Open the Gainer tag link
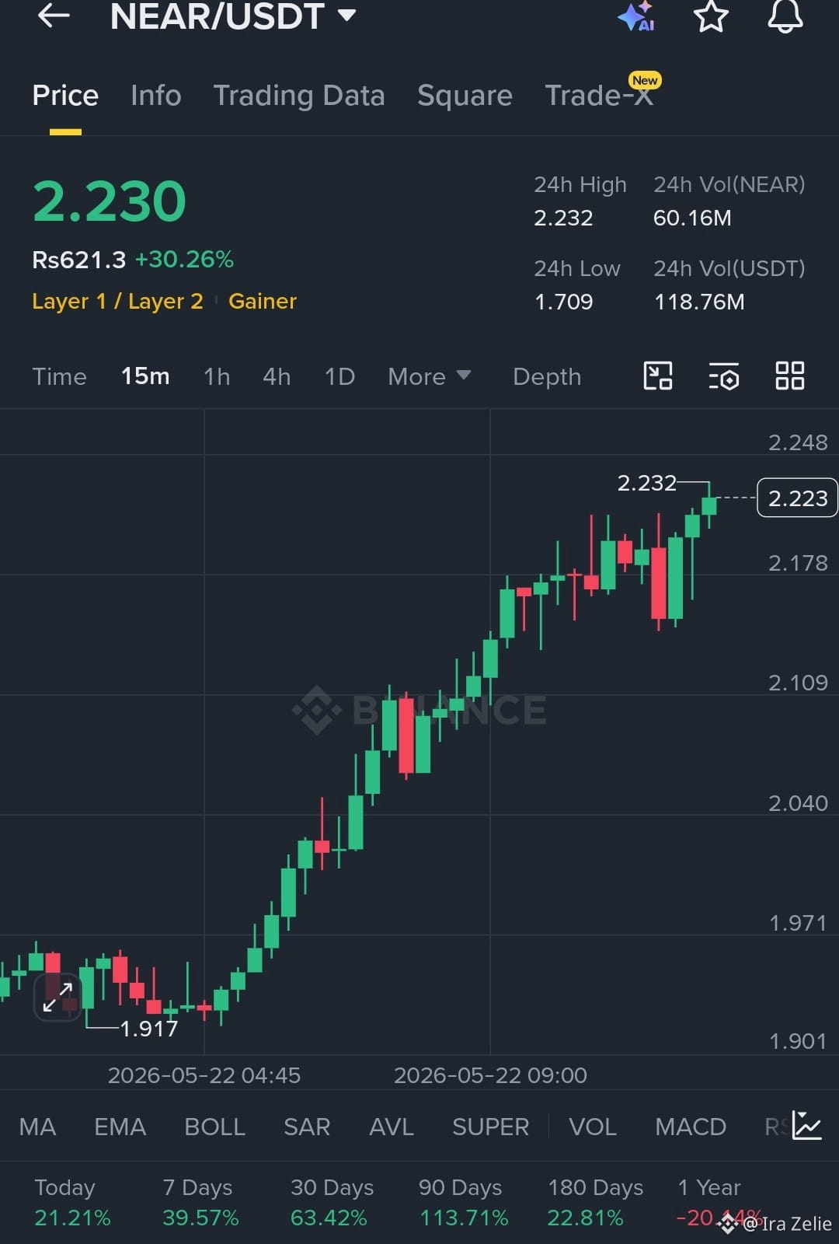 263,301
